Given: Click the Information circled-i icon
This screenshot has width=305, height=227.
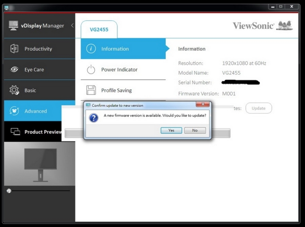Looking at the screenshot, I should click(x=91, y=48).
